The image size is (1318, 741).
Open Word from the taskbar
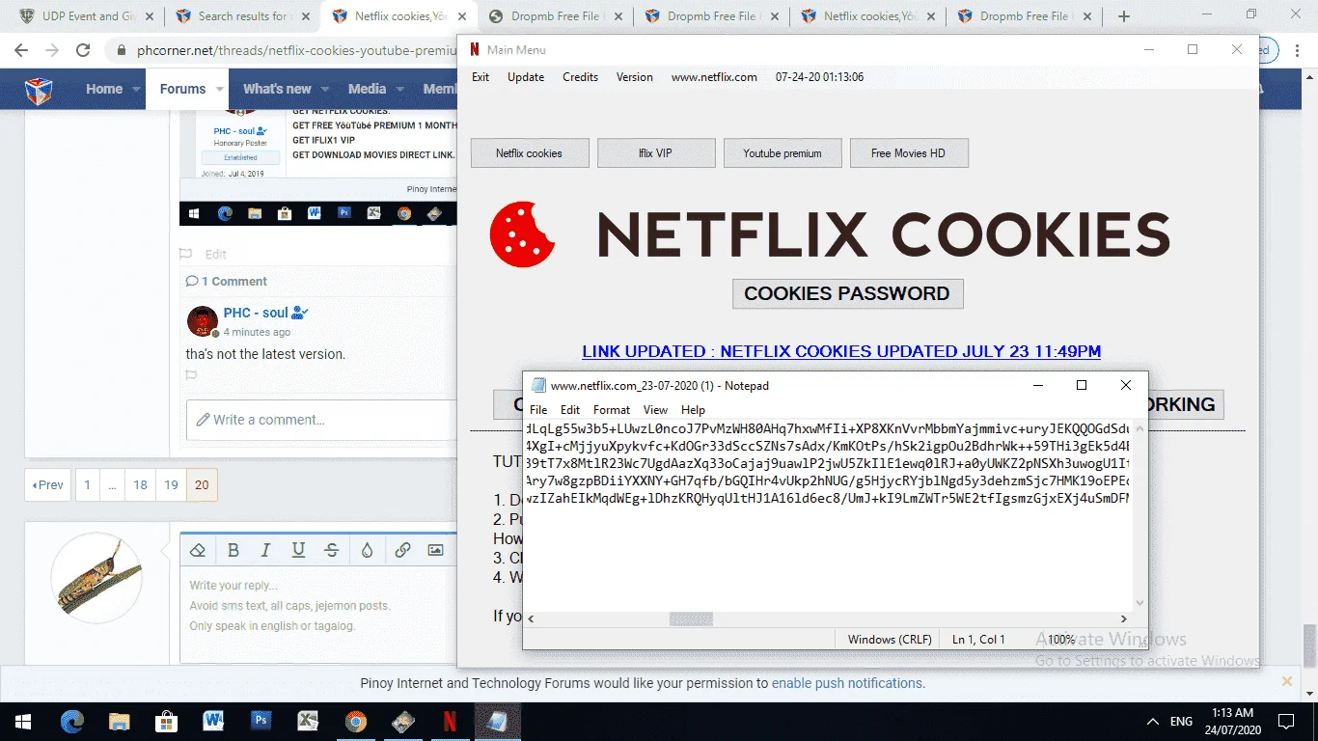pyautogui.click(x=213, y=721)
